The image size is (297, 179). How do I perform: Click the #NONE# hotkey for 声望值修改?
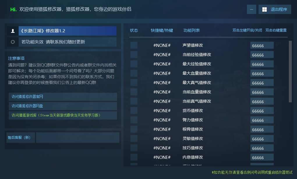coord(162,45)
